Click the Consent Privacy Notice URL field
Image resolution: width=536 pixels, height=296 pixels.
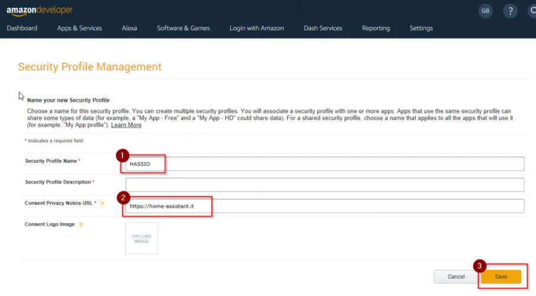click(x=325, y=206)
